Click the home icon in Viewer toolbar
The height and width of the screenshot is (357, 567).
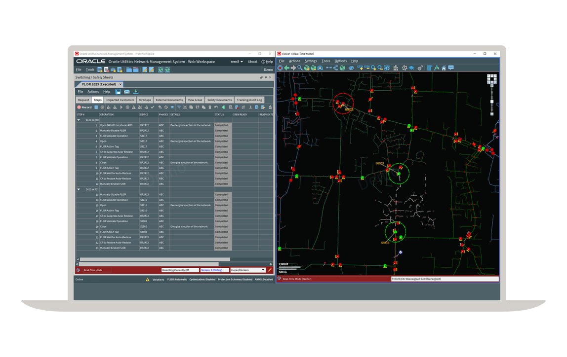444,68
